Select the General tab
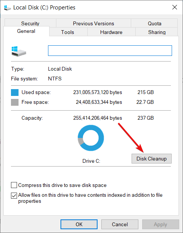 coord(26,31)
